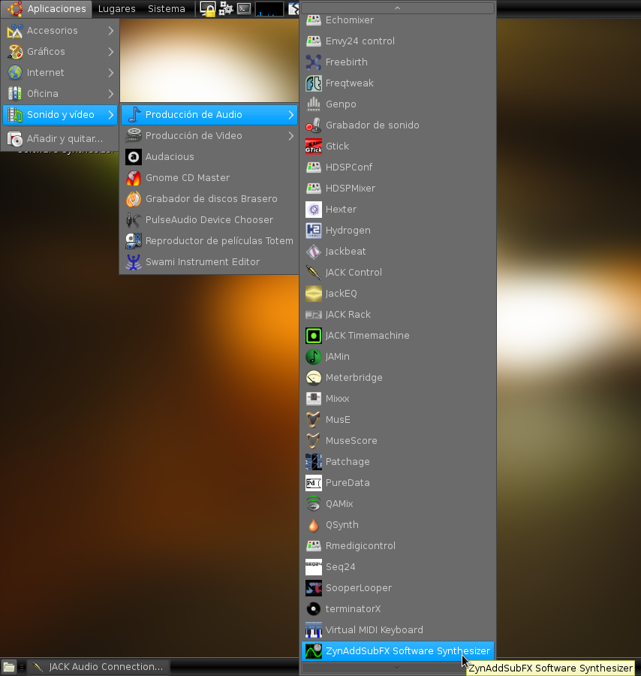Open the Aplicaciones menu
The height and width of the screenshot is (676, 641).
pos(47,8)
